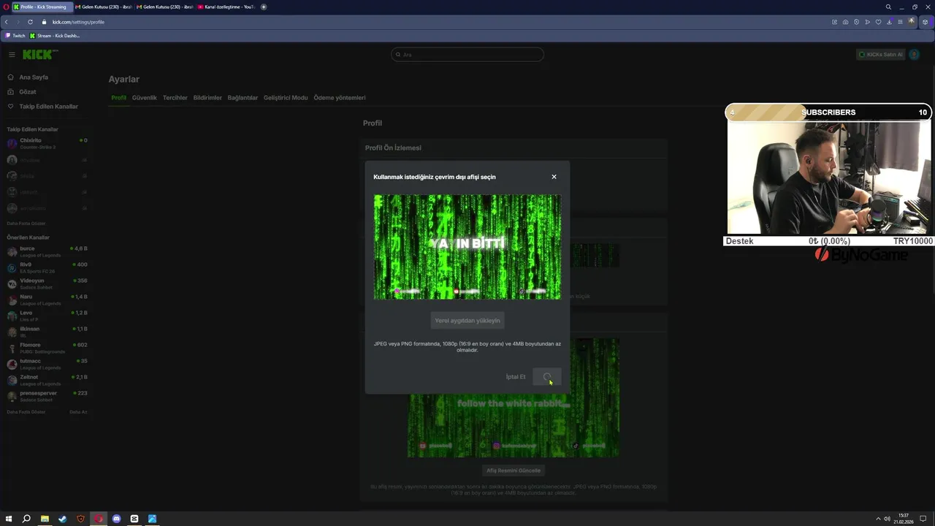Open Discord from the taskbar
Image resolution: width=935 pixels, height=526 pixels.
point(116,519)
